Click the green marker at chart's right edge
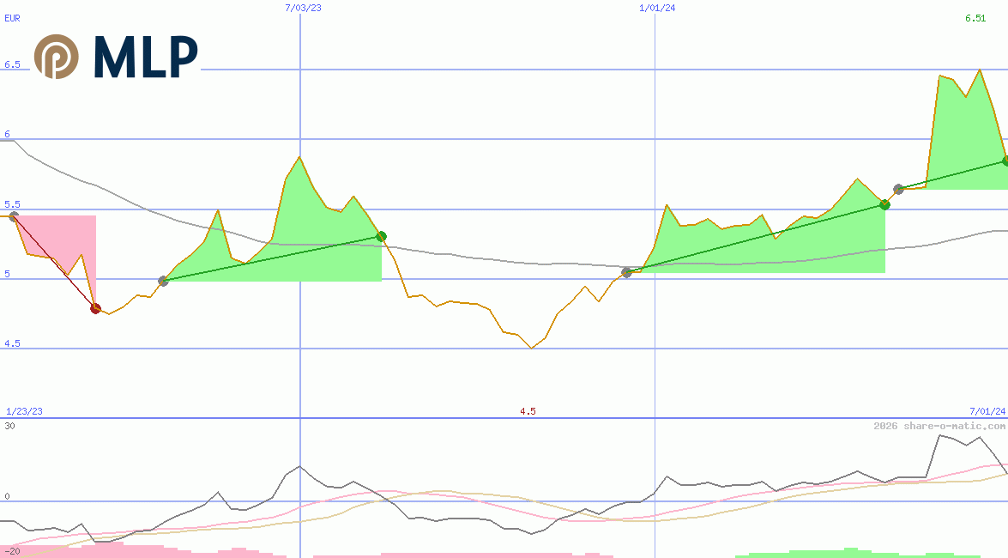1008x558 pixels. (x=1005, y=161)
